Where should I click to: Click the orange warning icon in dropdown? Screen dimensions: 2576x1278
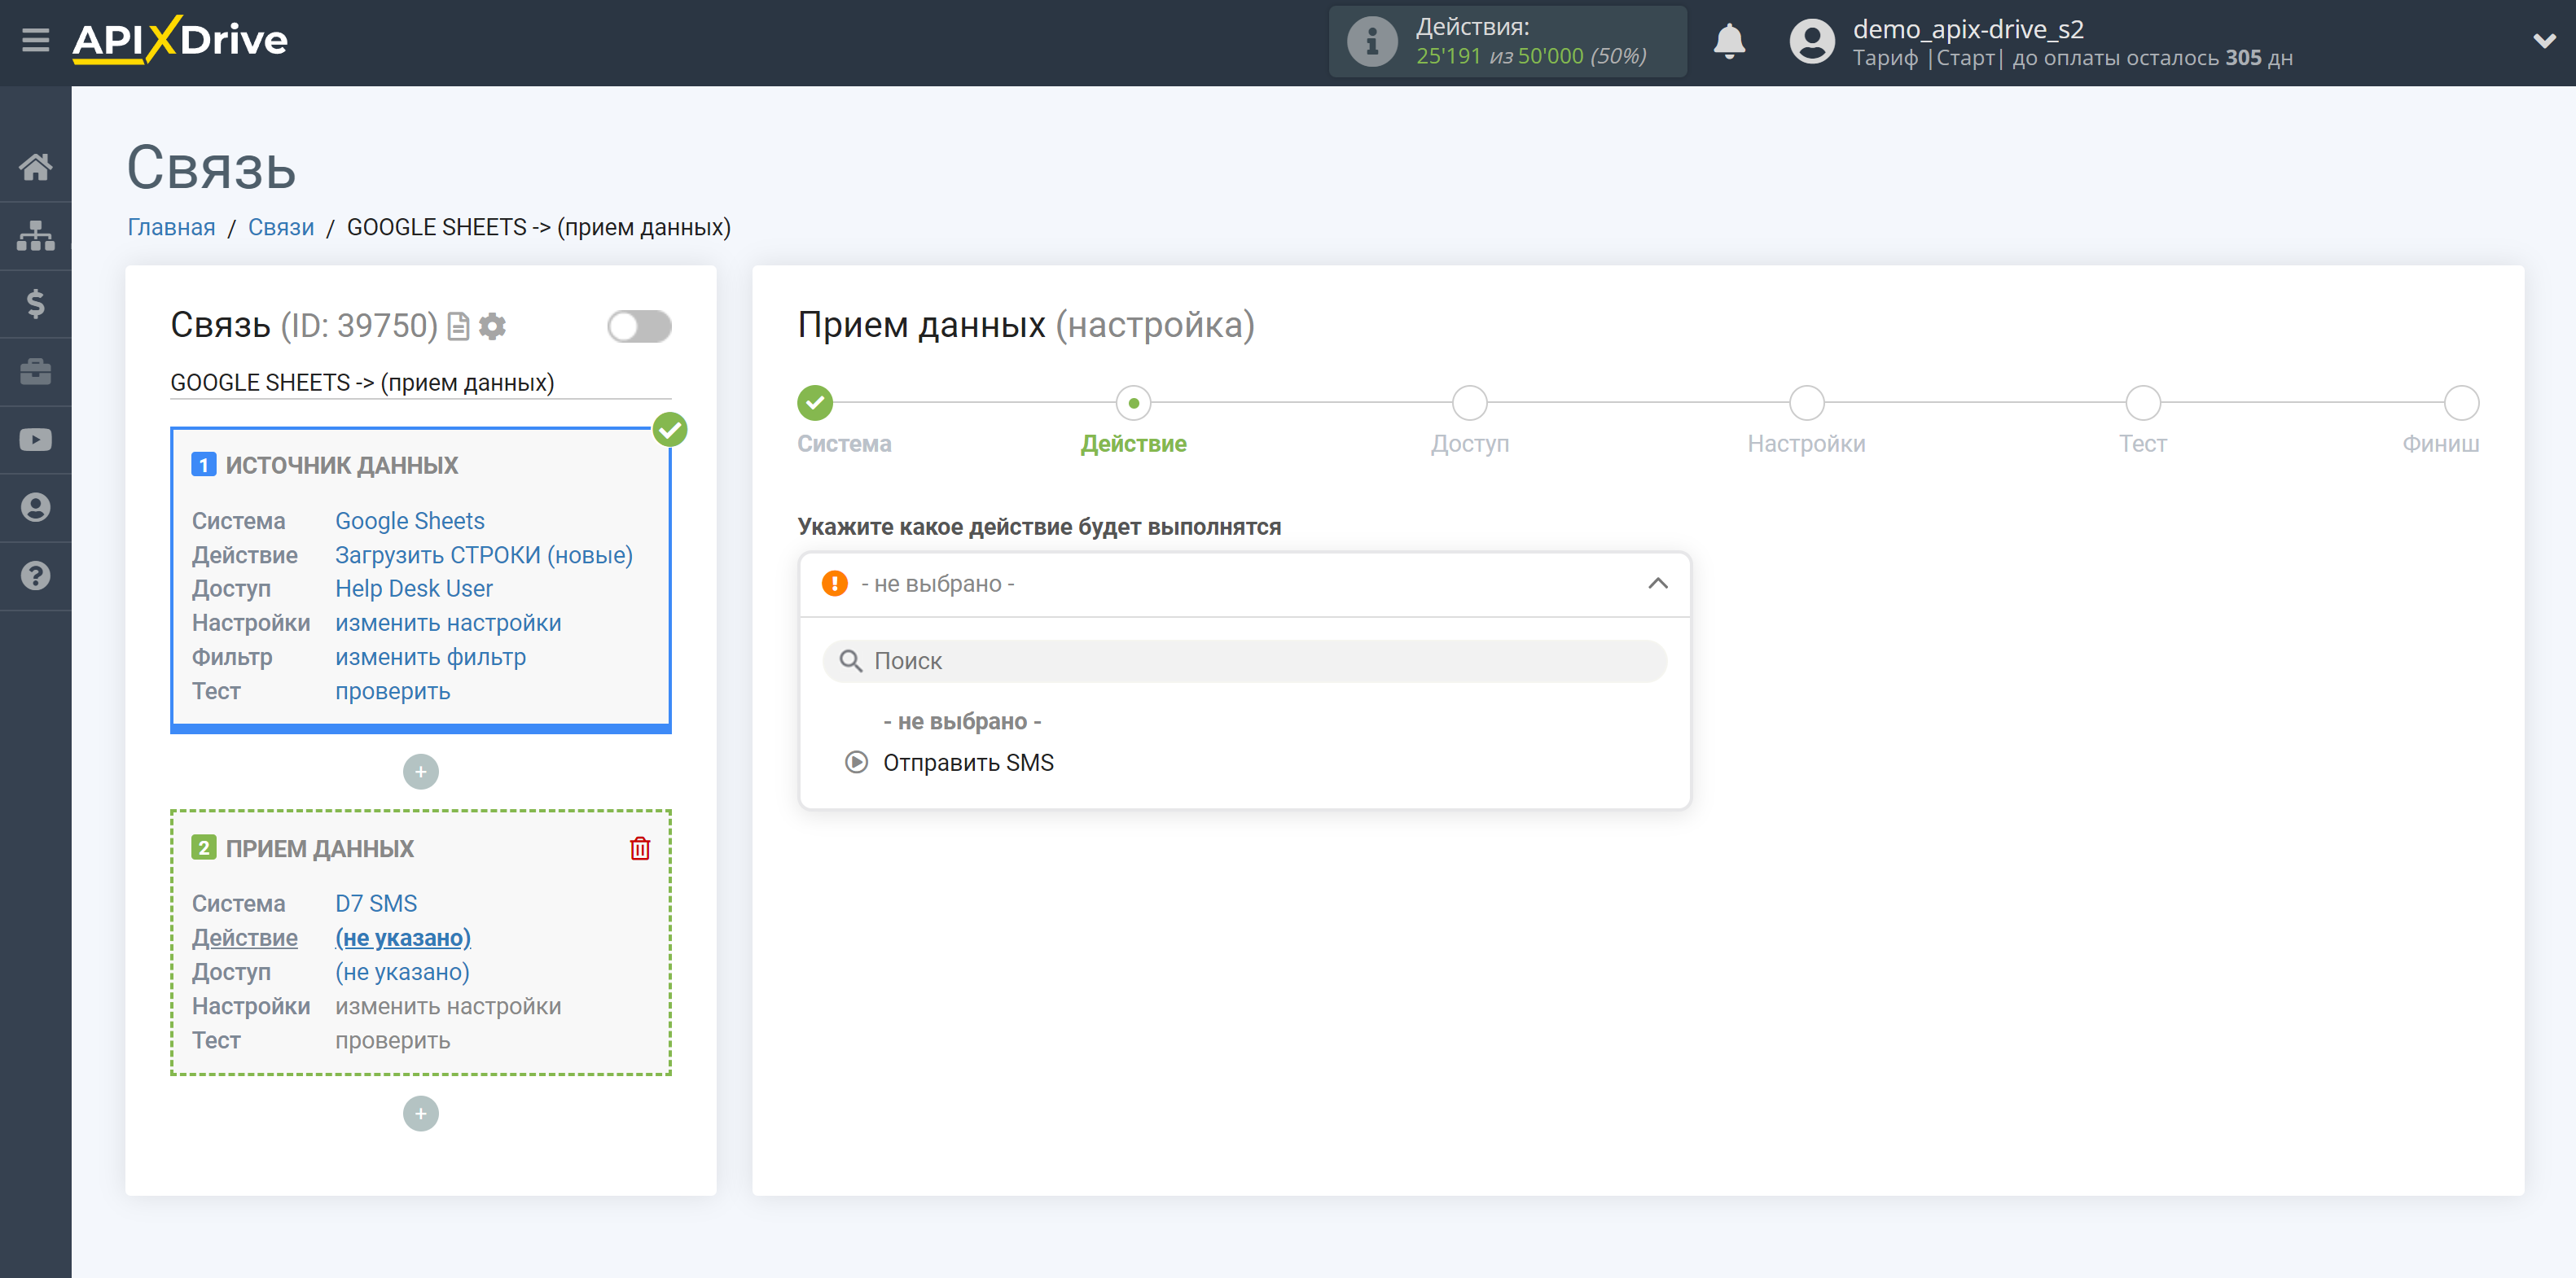point(834,584)
